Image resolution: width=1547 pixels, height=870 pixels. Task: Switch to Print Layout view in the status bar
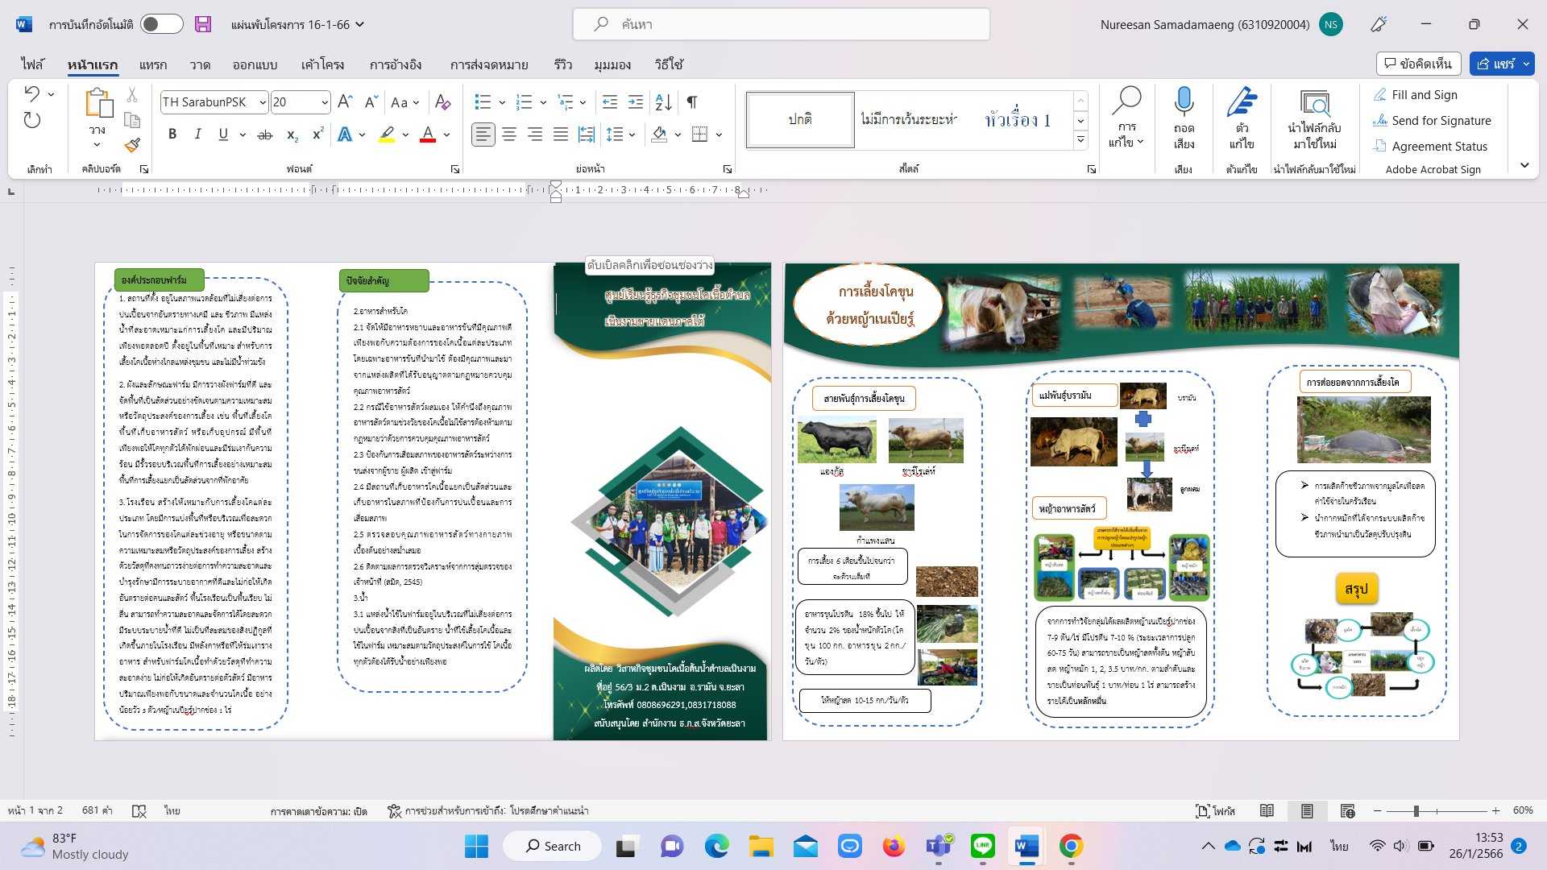pos(1307,810)
